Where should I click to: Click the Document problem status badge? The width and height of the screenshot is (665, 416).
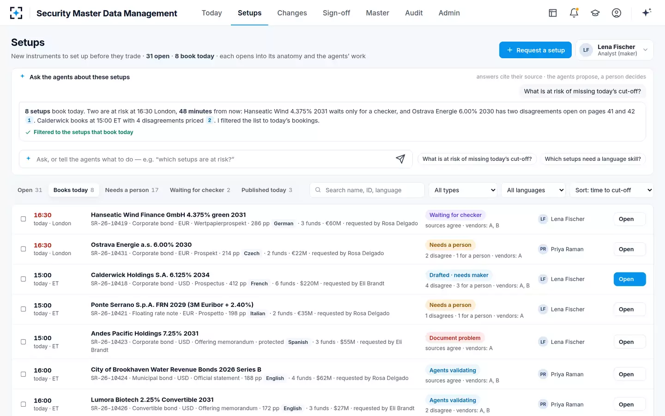click(x=455, y=338)
